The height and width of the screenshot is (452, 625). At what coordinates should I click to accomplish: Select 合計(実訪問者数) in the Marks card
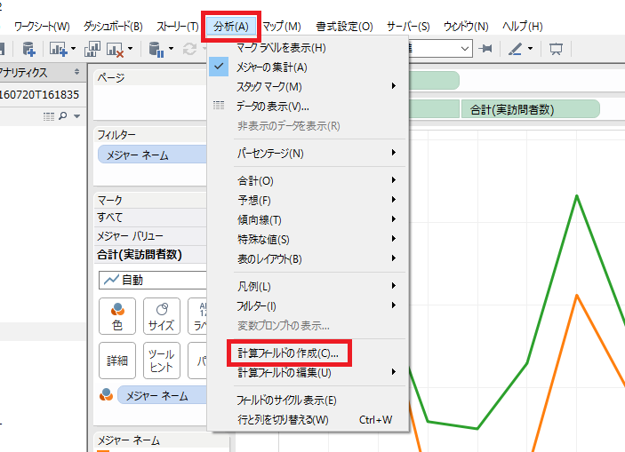(150, 255)
